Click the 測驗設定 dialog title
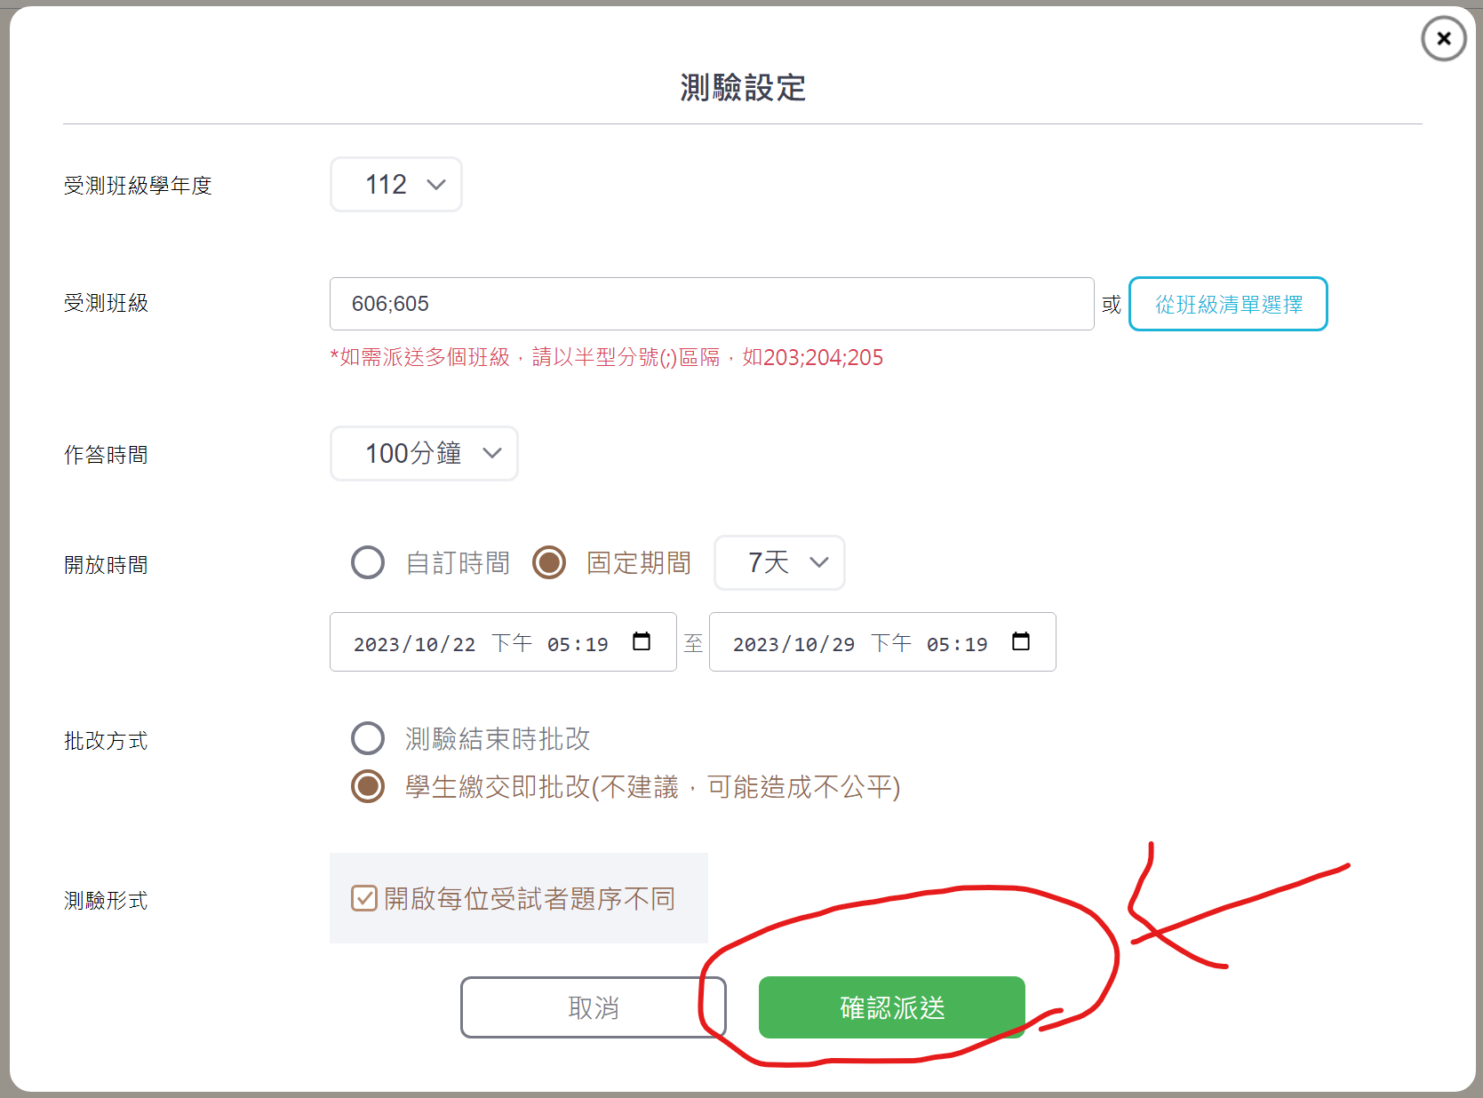The image size is (1483, 1098). (743, 88)
